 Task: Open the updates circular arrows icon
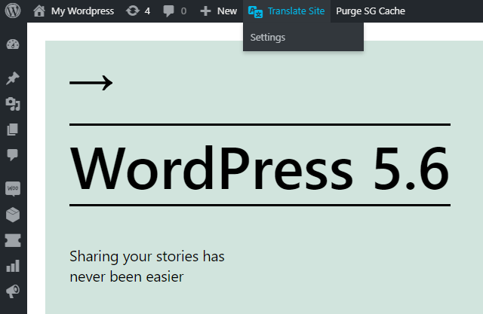pos(133,11)
